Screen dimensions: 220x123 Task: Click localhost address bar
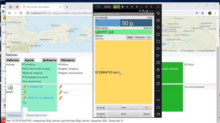(x=62, y=13)
